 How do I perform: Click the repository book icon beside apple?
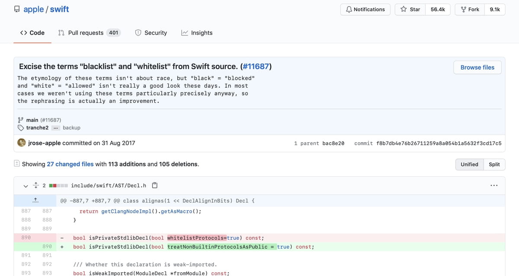tap(17, 9)
